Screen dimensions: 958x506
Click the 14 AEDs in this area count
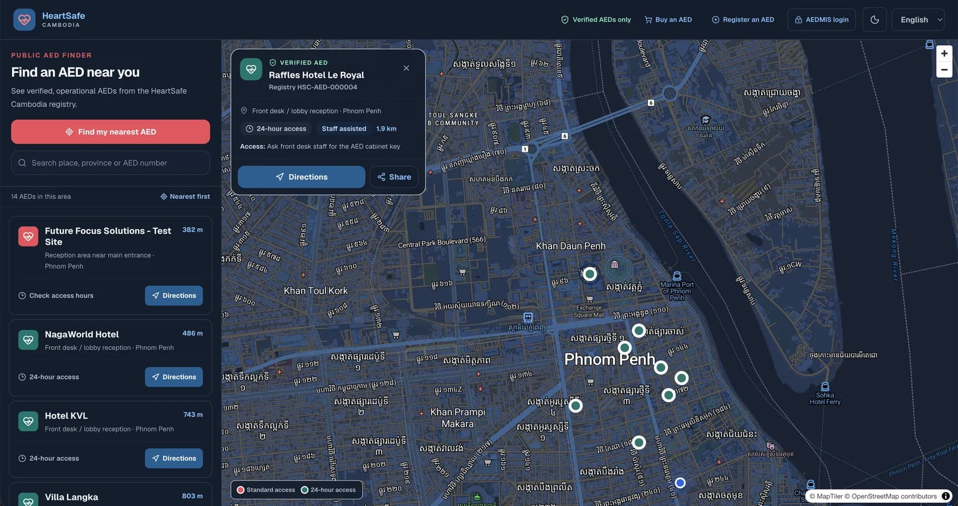point(41,197)
